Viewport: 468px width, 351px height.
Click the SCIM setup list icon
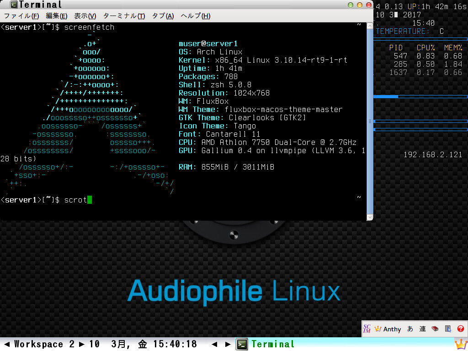click(448, 329)
